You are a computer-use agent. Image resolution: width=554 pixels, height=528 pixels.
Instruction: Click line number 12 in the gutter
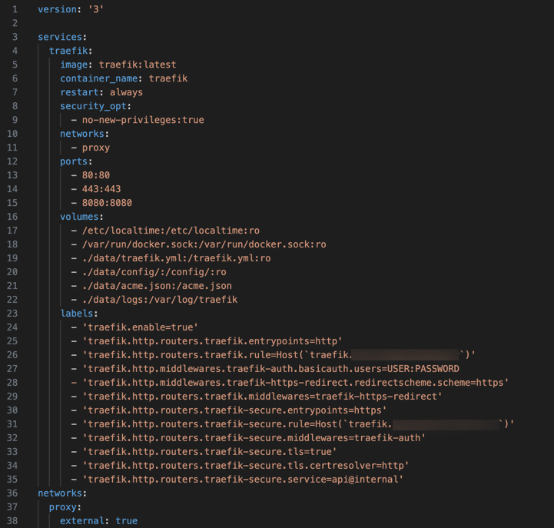[x=12, y=161]
